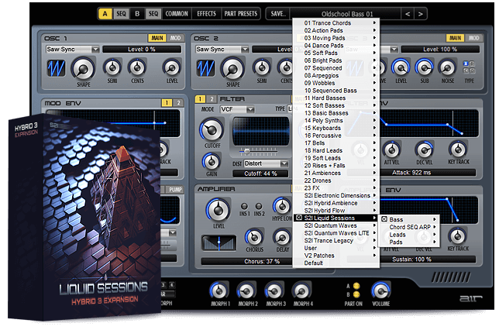Click the amplifier pan slider

[219, 242]
